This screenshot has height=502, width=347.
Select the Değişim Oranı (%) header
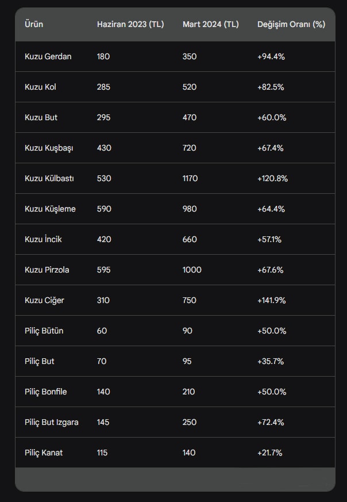click(291, 24)
